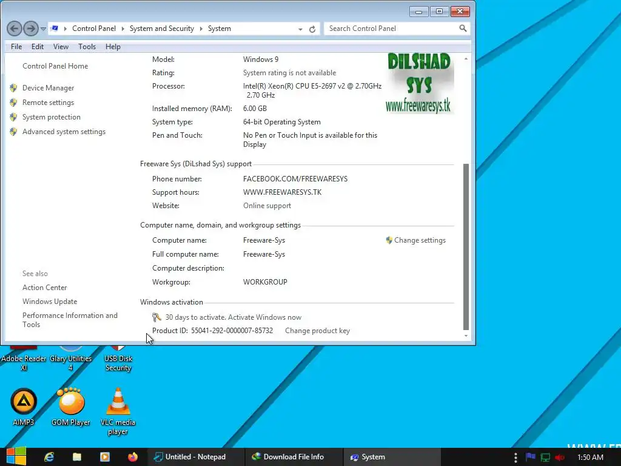Launch Internet Explorer from taskbar
The image size is (621, 466).
[x=49, y=457]
